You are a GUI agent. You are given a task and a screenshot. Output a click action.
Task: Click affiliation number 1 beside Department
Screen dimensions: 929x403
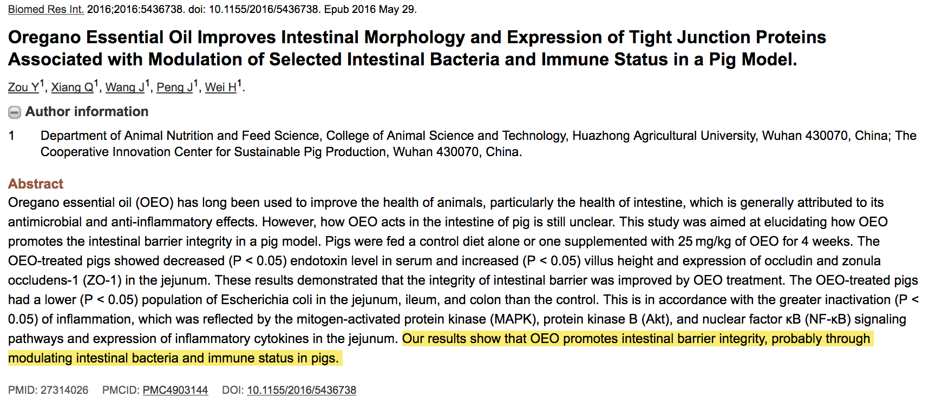[11, 136]
